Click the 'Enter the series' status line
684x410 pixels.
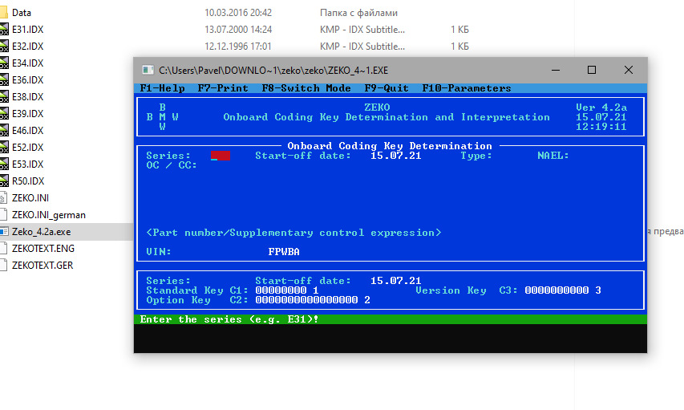(391, 319)
